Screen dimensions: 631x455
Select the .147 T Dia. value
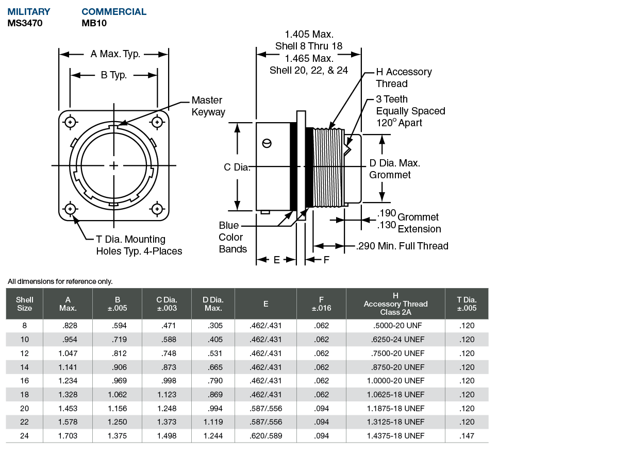click(467, 436)
